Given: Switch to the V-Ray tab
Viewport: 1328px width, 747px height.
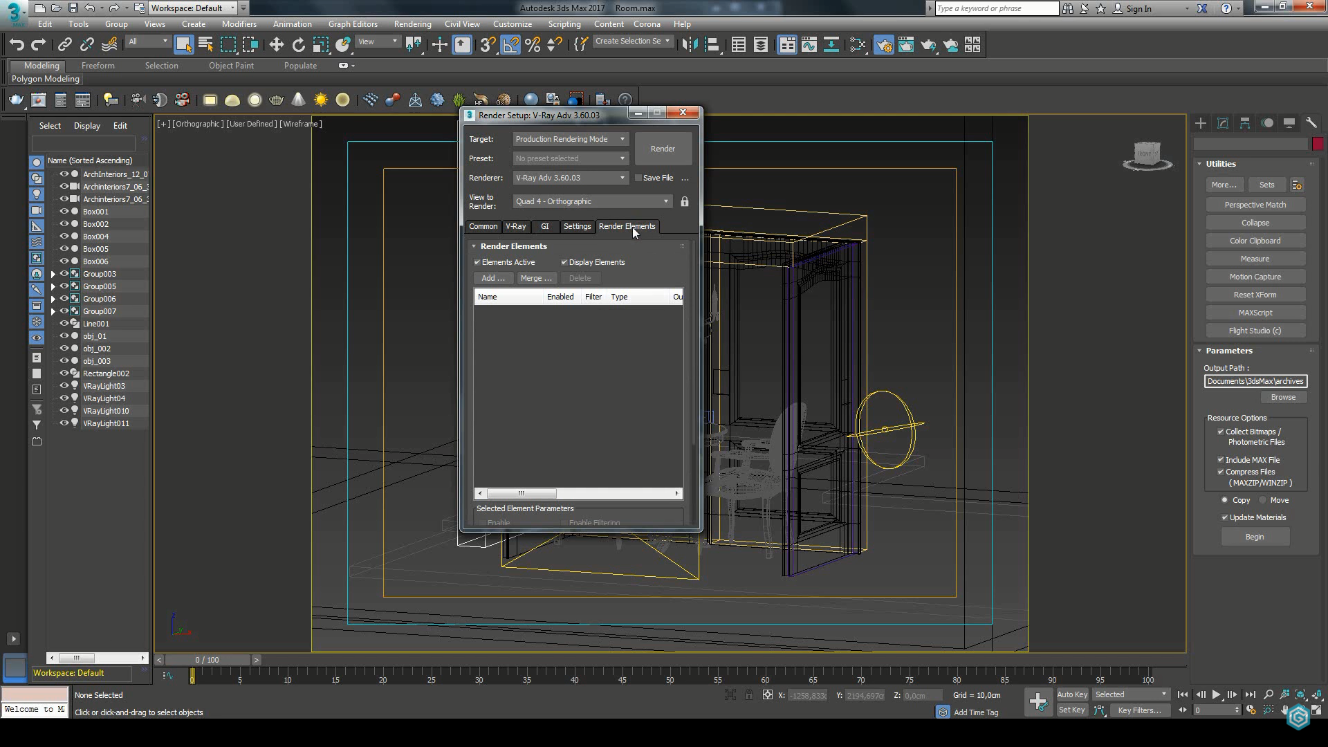Looking at the screenshot, I should [515, 226].
